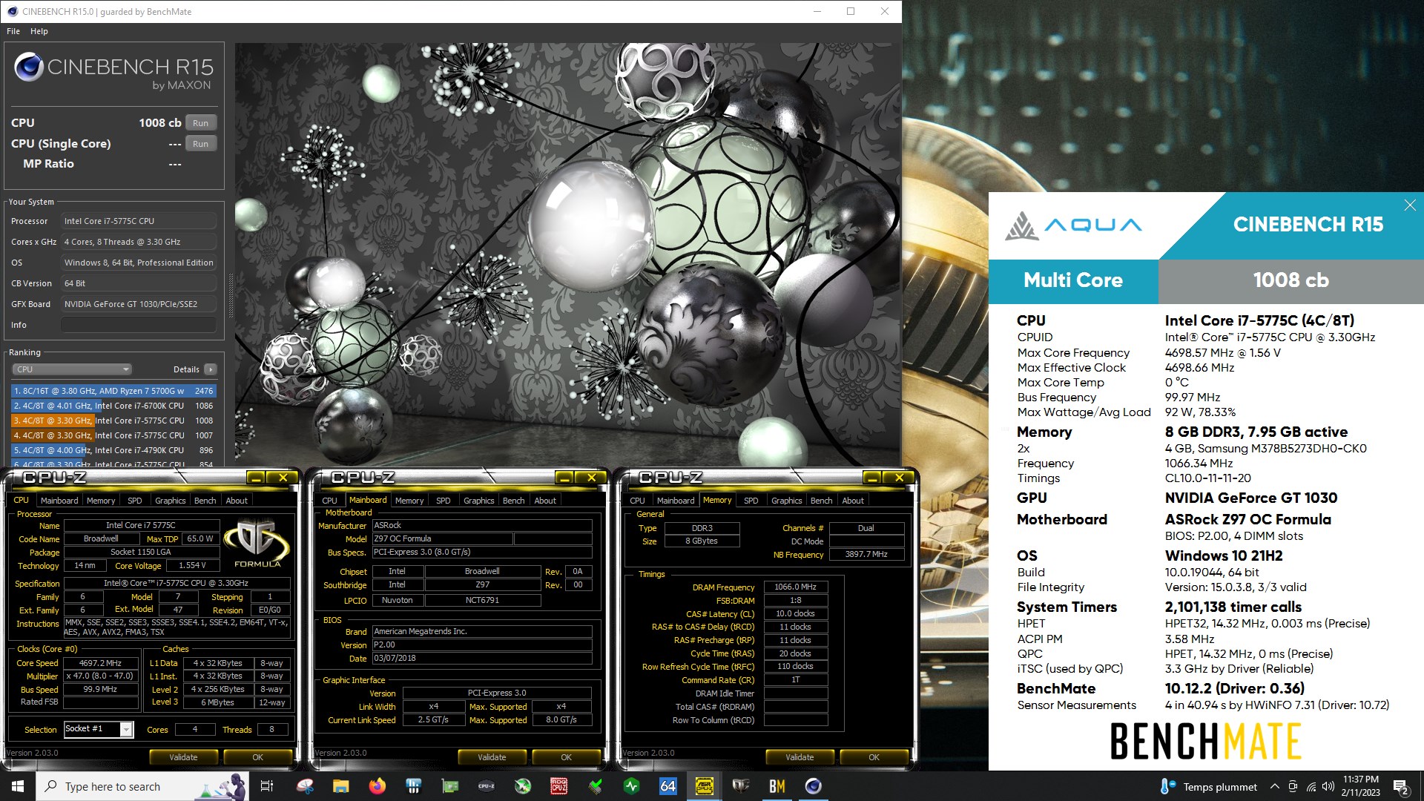The width and height of the screenshot is (1424, 801).
Task: Open the Windows Start menu
Action: tap(18, 786)
